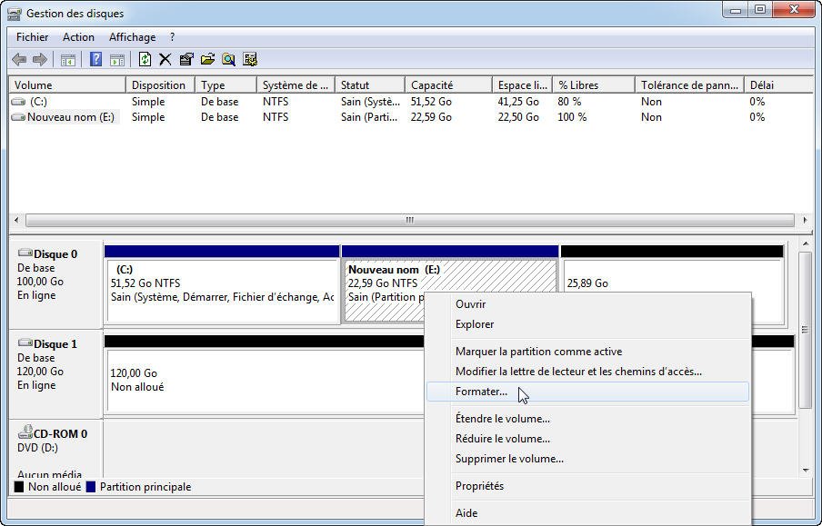Click the Refresh toolbar icon

pyautogui.click(x=145, y=60)
